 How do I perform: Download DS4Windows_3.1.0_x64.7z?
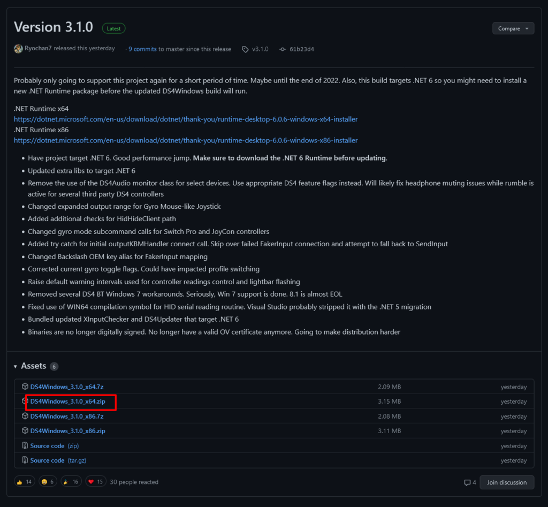coord(67,387)
